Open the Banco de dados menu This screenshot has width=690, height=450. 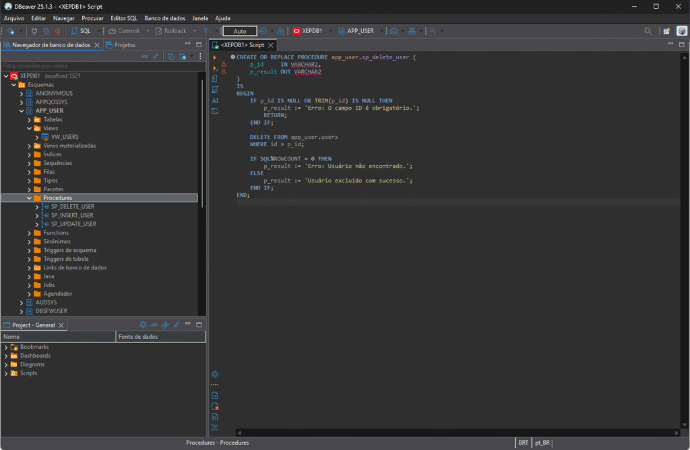(x=164, y=18)
